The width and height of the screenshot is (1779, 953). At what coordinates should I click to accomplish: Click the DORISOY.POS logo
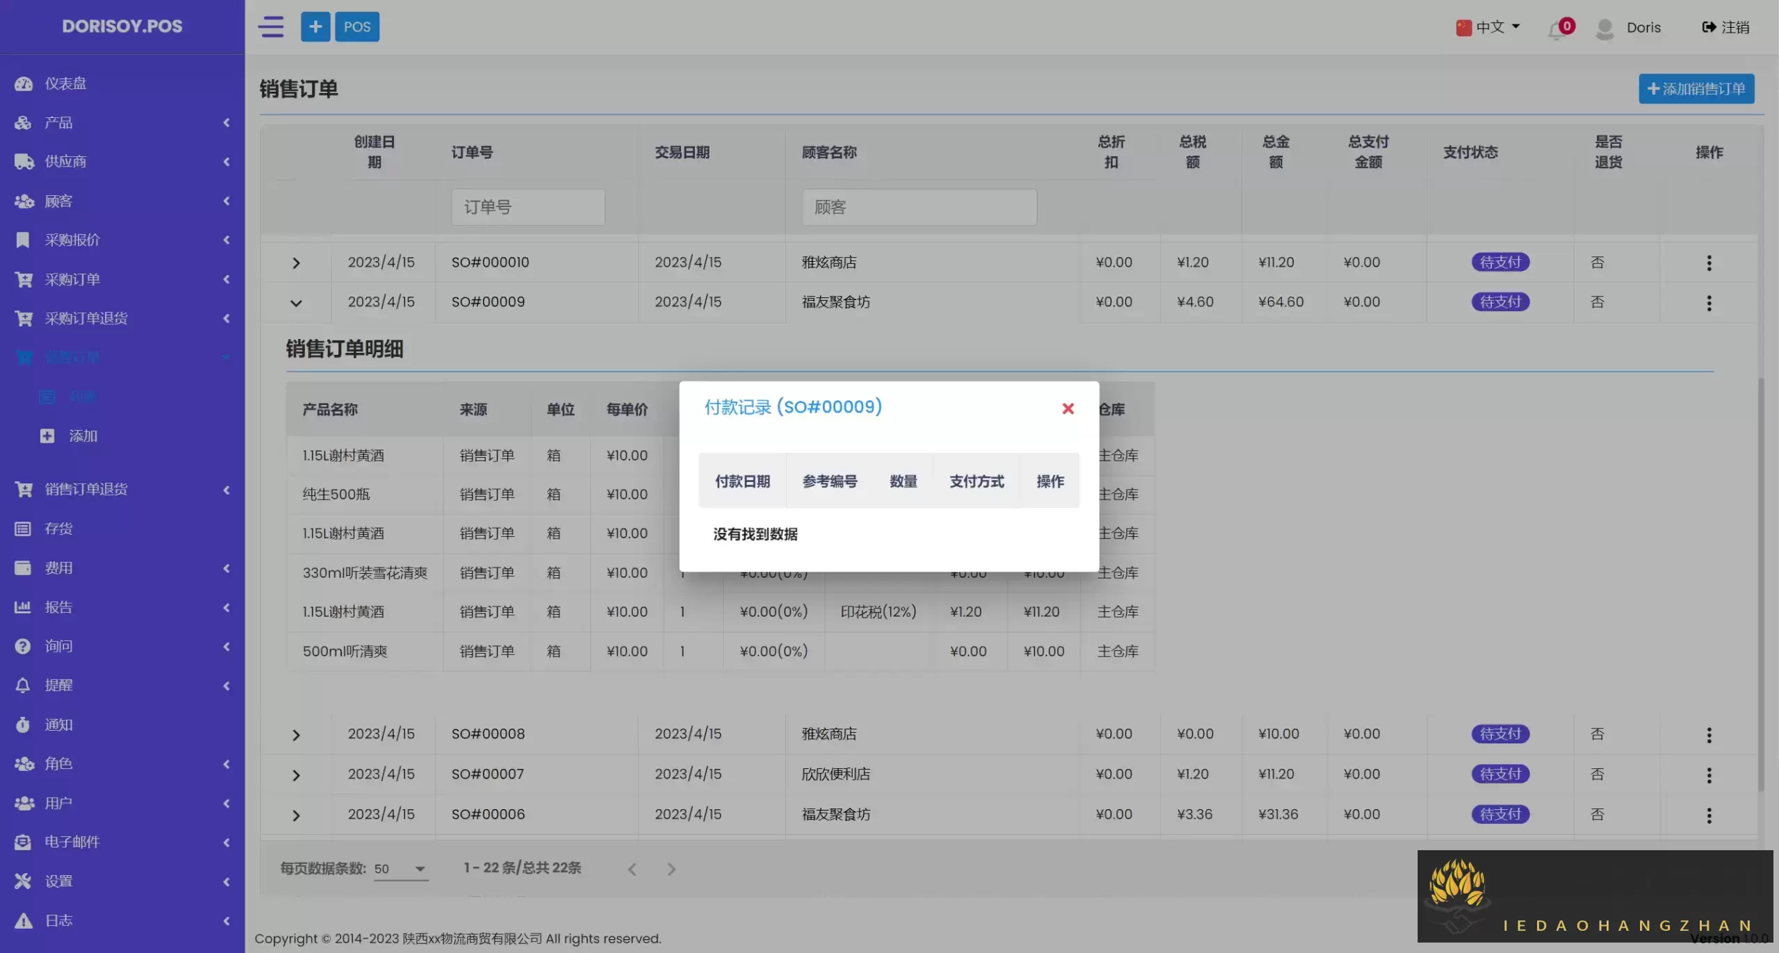[122, 26]
